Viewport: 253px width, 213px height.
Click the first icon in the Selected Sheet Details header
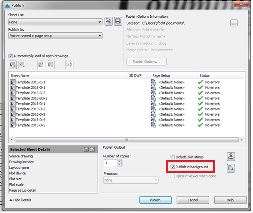[86, 149]
